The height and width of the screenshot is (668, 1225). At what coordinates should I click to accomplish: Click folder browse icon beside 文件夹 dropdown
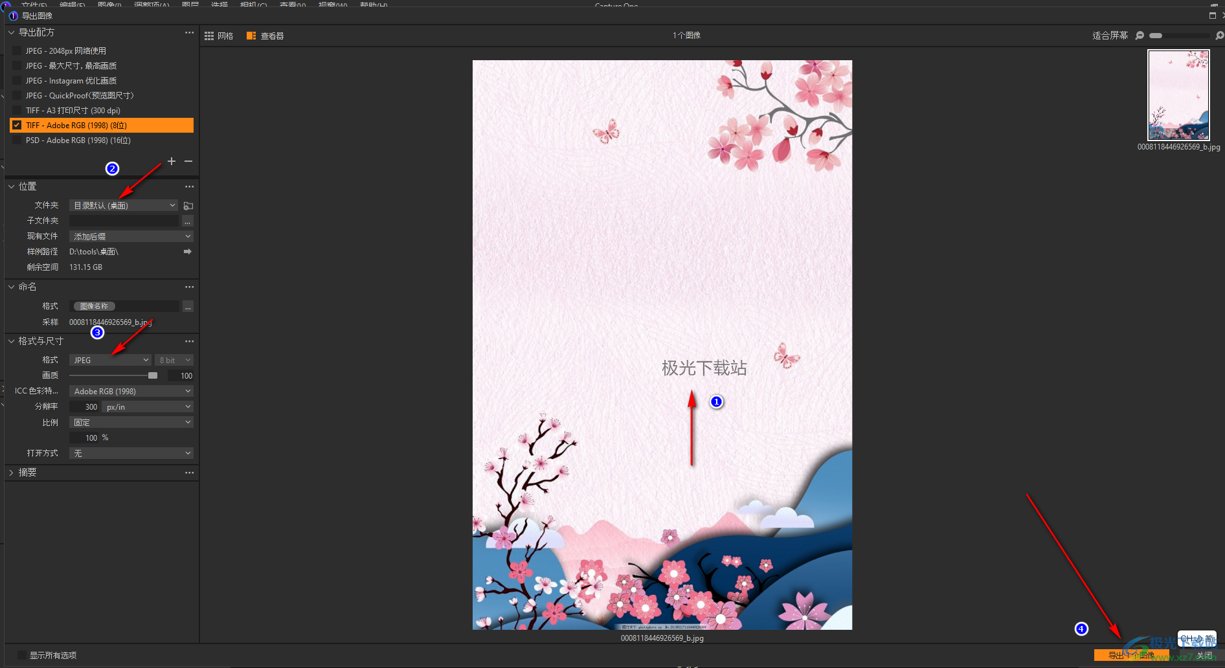coord(188,206)
